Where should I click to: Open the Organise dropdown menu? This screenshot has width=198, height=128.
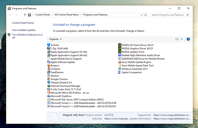point(55,39)
